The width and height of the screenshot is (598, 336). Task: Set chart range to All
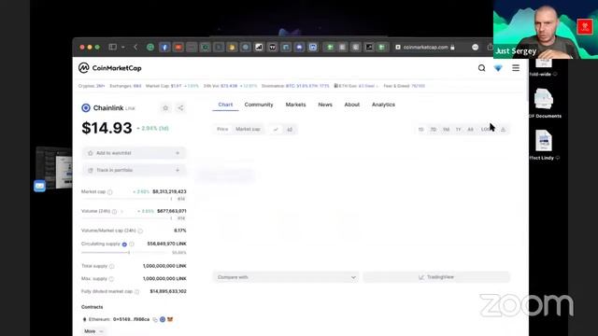point(470,130)
